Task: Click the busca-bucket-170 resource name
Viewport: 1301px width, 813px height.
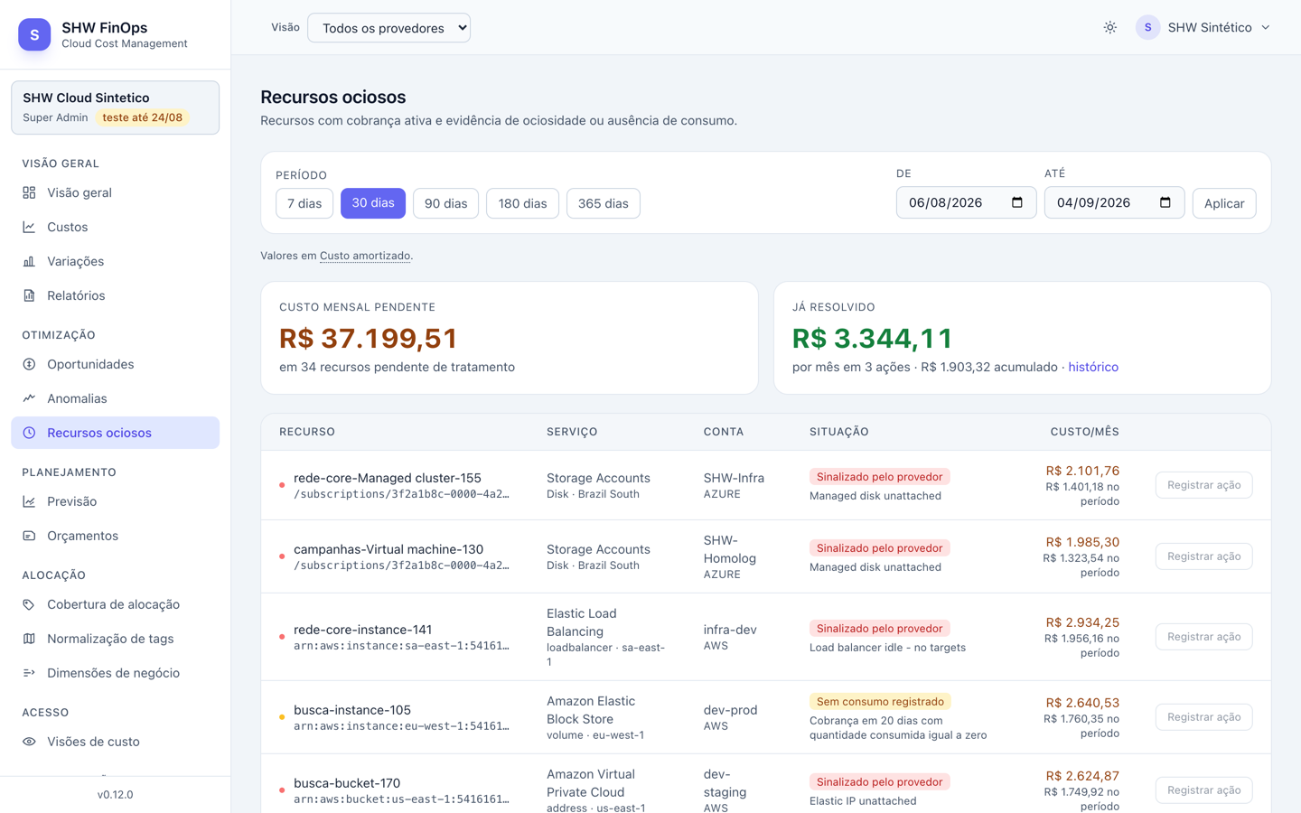Action: (x=347, y=783)
